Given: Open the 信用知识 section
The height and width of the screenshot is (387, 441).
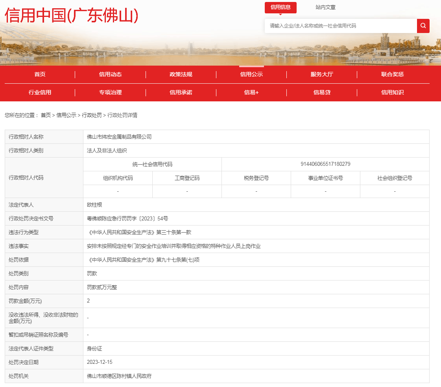Looking at the screenshot, I should tap(392, 92).
